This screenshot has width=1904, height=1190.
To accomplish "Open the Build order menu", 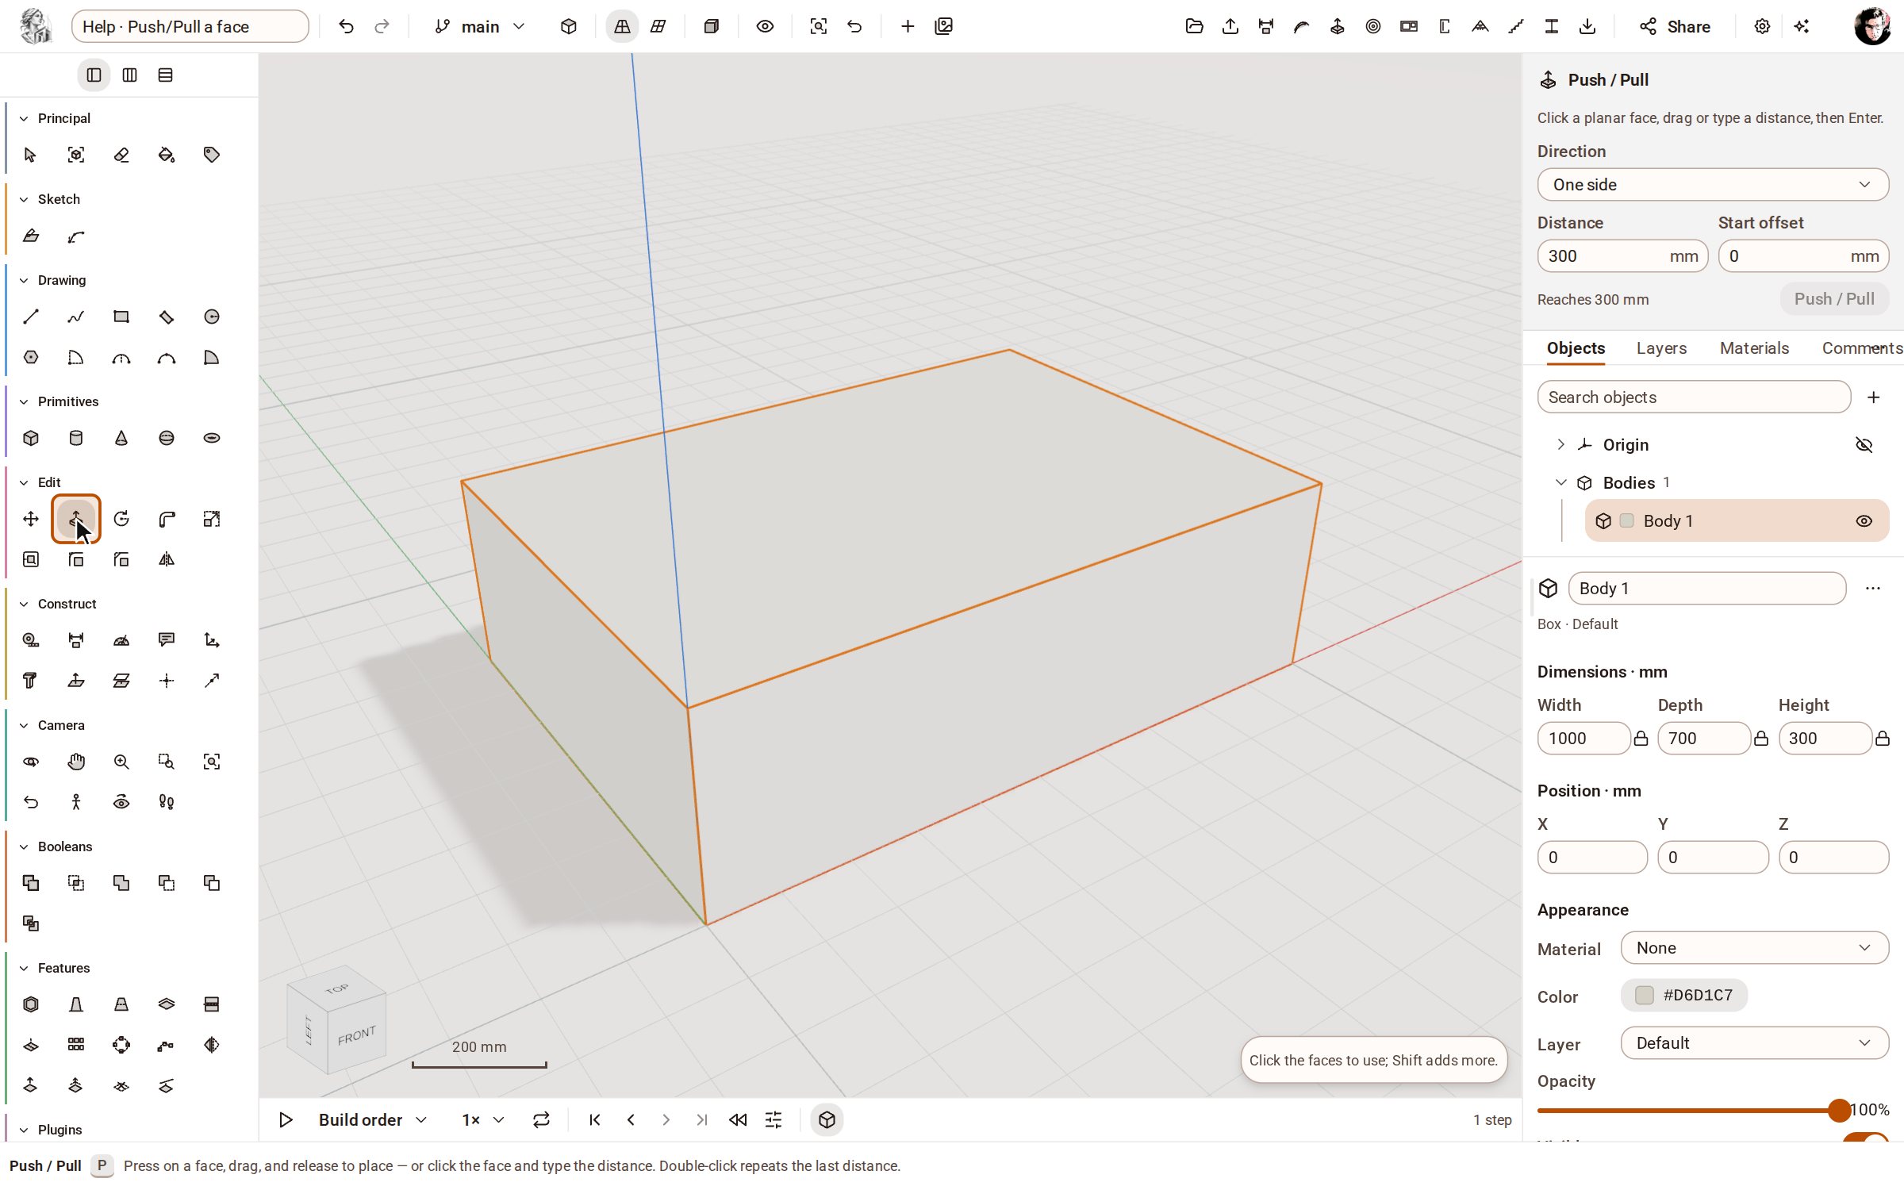I will click(x=372, y=1119).
